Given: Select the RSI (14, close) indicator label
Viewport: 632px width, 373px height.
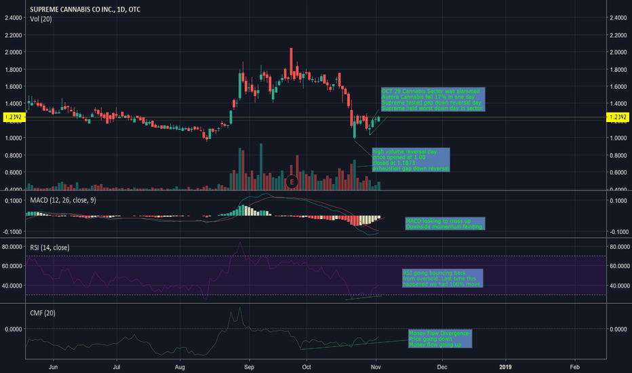Looking at the screenshot, I should (x=50, y=248).
